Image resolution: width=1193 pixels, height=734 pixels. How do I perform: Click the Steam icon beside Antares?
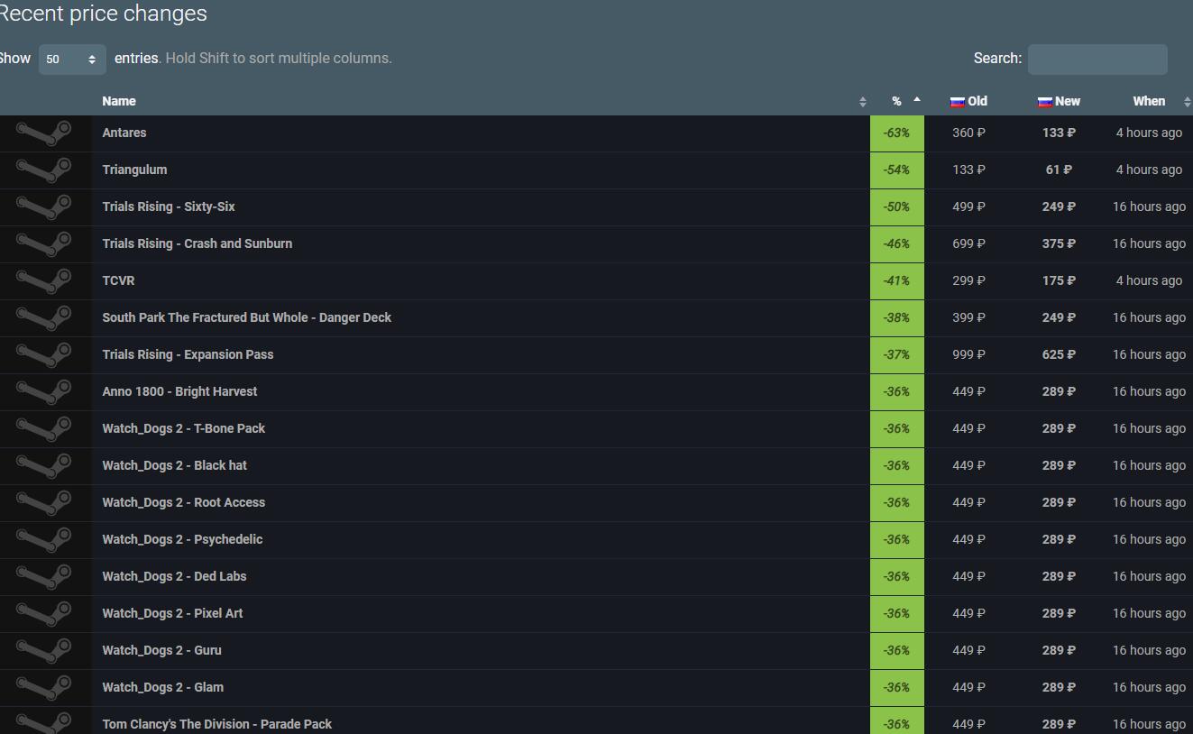click(x=44, y=133)
